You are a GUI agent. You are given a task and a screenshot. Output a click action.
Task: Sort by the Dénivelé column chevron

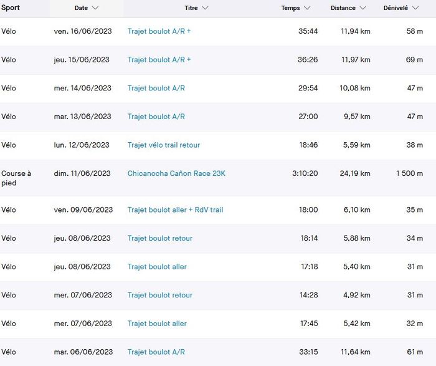coord(414,8)
